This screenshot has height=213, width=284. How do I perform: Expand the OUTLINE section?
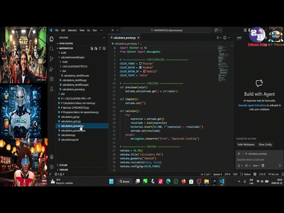pos(82,165)
